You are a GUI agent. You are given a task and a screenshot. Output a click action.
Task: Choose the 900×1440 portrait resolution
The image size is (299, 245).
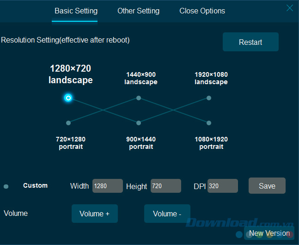139,122
